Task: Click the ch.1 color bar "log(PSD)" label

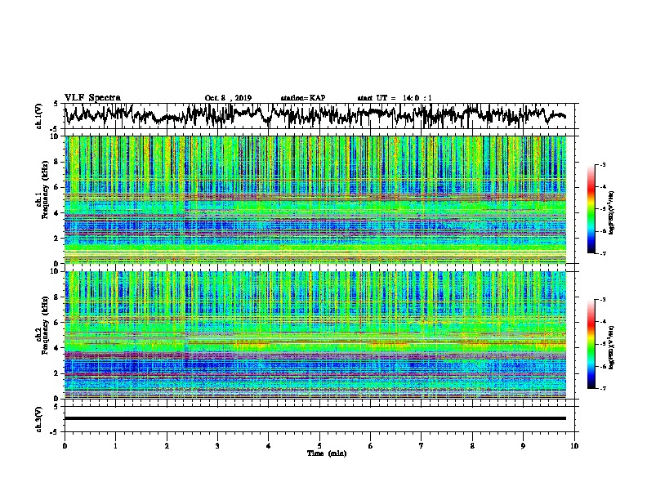Action: [x=612, y=213]
